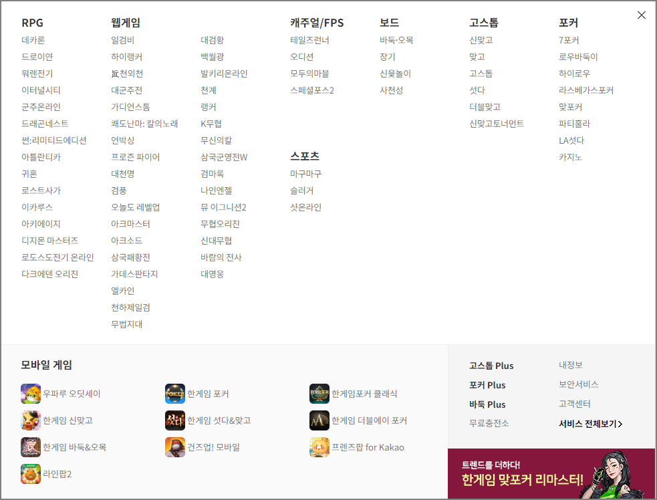Viewport: 657px width, 500px height.
Task: Click the 한게임포커 클래식 app icon
Action: click(319, 394)
